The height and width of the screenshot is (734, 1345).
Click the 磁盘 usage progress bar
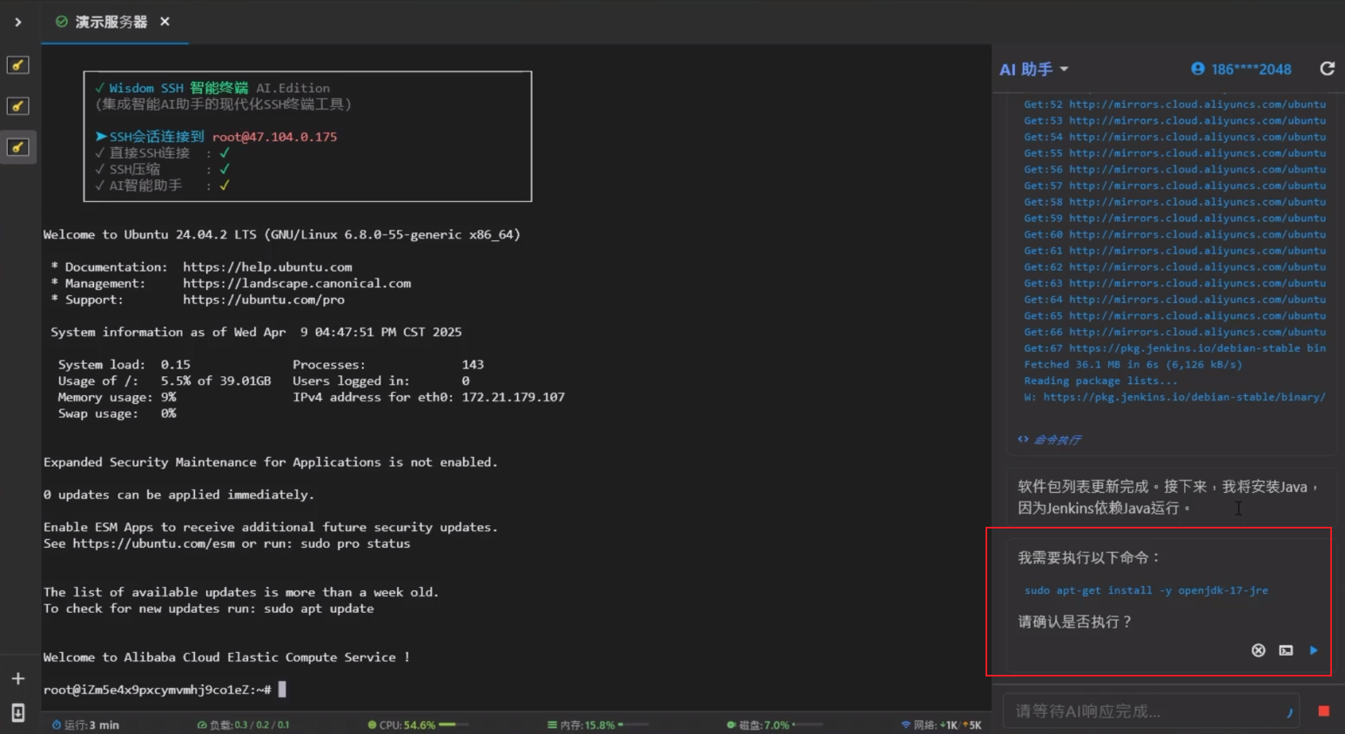click(807, 724)
